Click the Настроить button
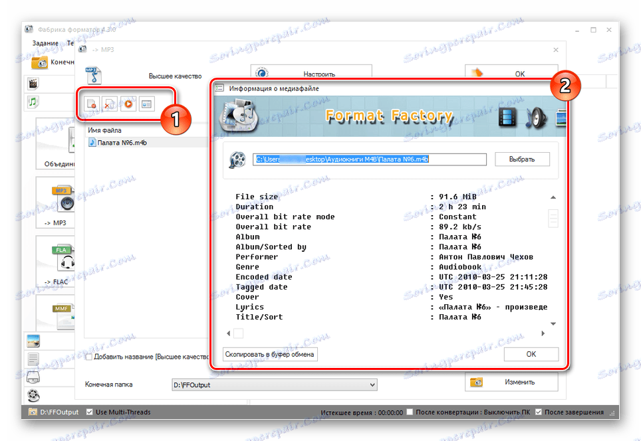The width and height of the screenshot is (641, 441). (x=311, y=72)
